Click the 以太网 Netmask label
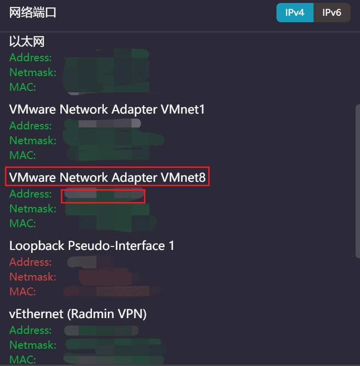The image size is (360, 366). click(x=33, y=73)
